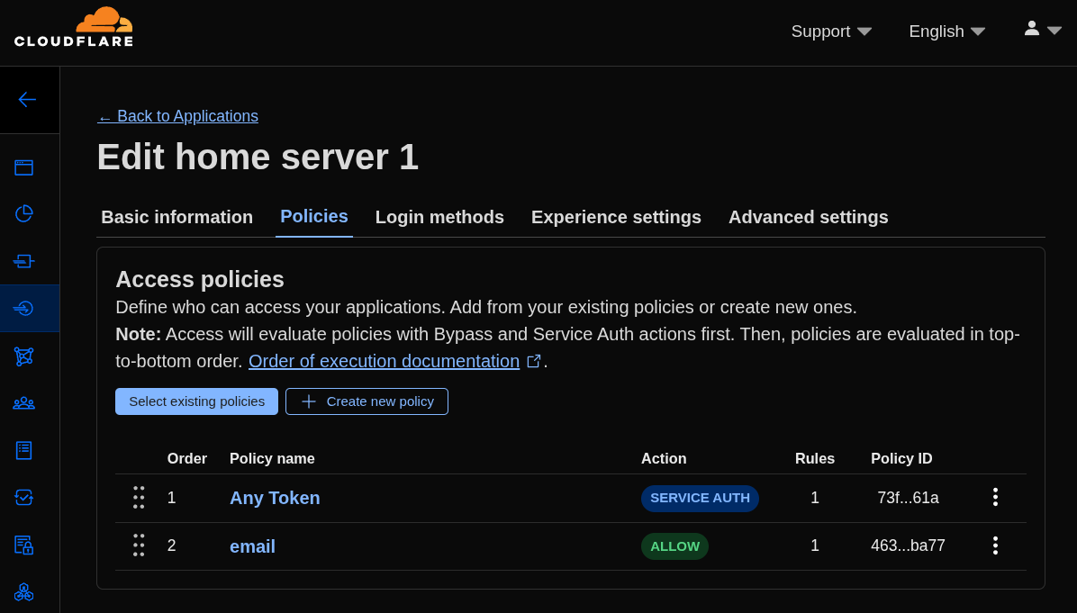The image size is (1077, 613).
Task: Click the Cloudflare logo
Action: (x=74, y=27)
